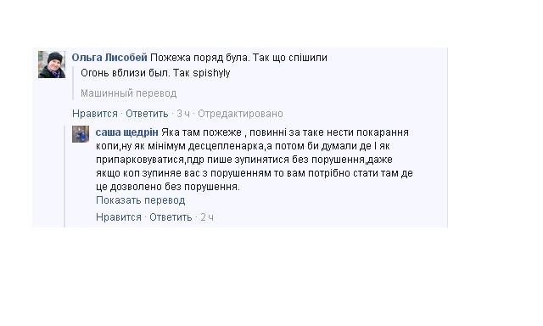Screen dimensions: 543x326
Task: Open the 3 ч timestamp link
Action: click(183, 114)
